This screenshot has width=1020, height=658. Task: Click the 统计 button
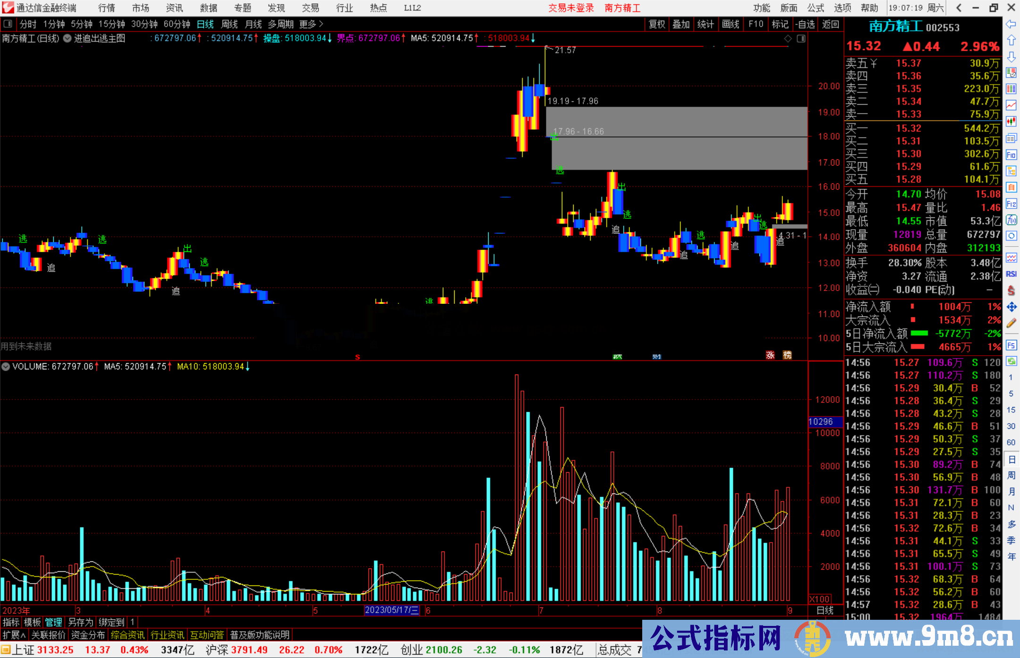pos(706,24)
